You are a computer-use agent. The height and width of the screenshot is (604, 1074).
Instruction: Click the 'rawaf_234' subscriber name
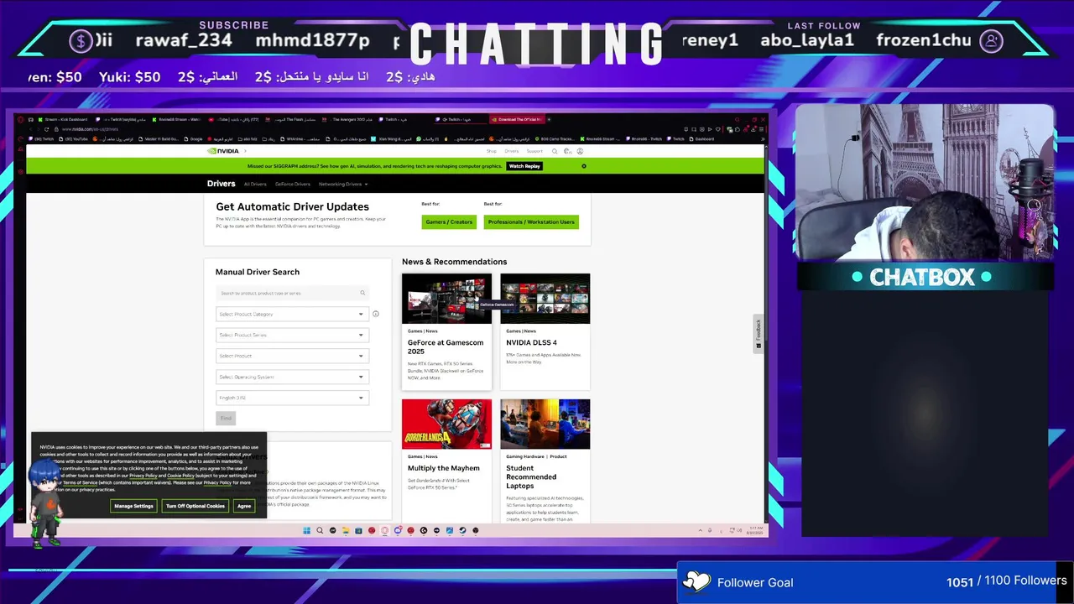coord(184,40)
